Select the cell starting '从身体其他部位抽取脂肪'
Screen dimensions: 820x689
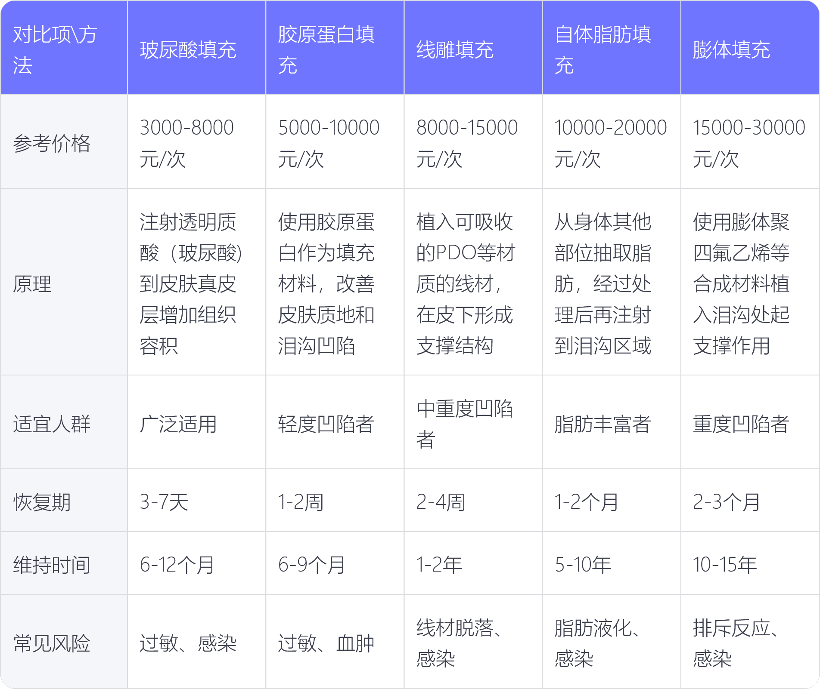tap(611, 282)
